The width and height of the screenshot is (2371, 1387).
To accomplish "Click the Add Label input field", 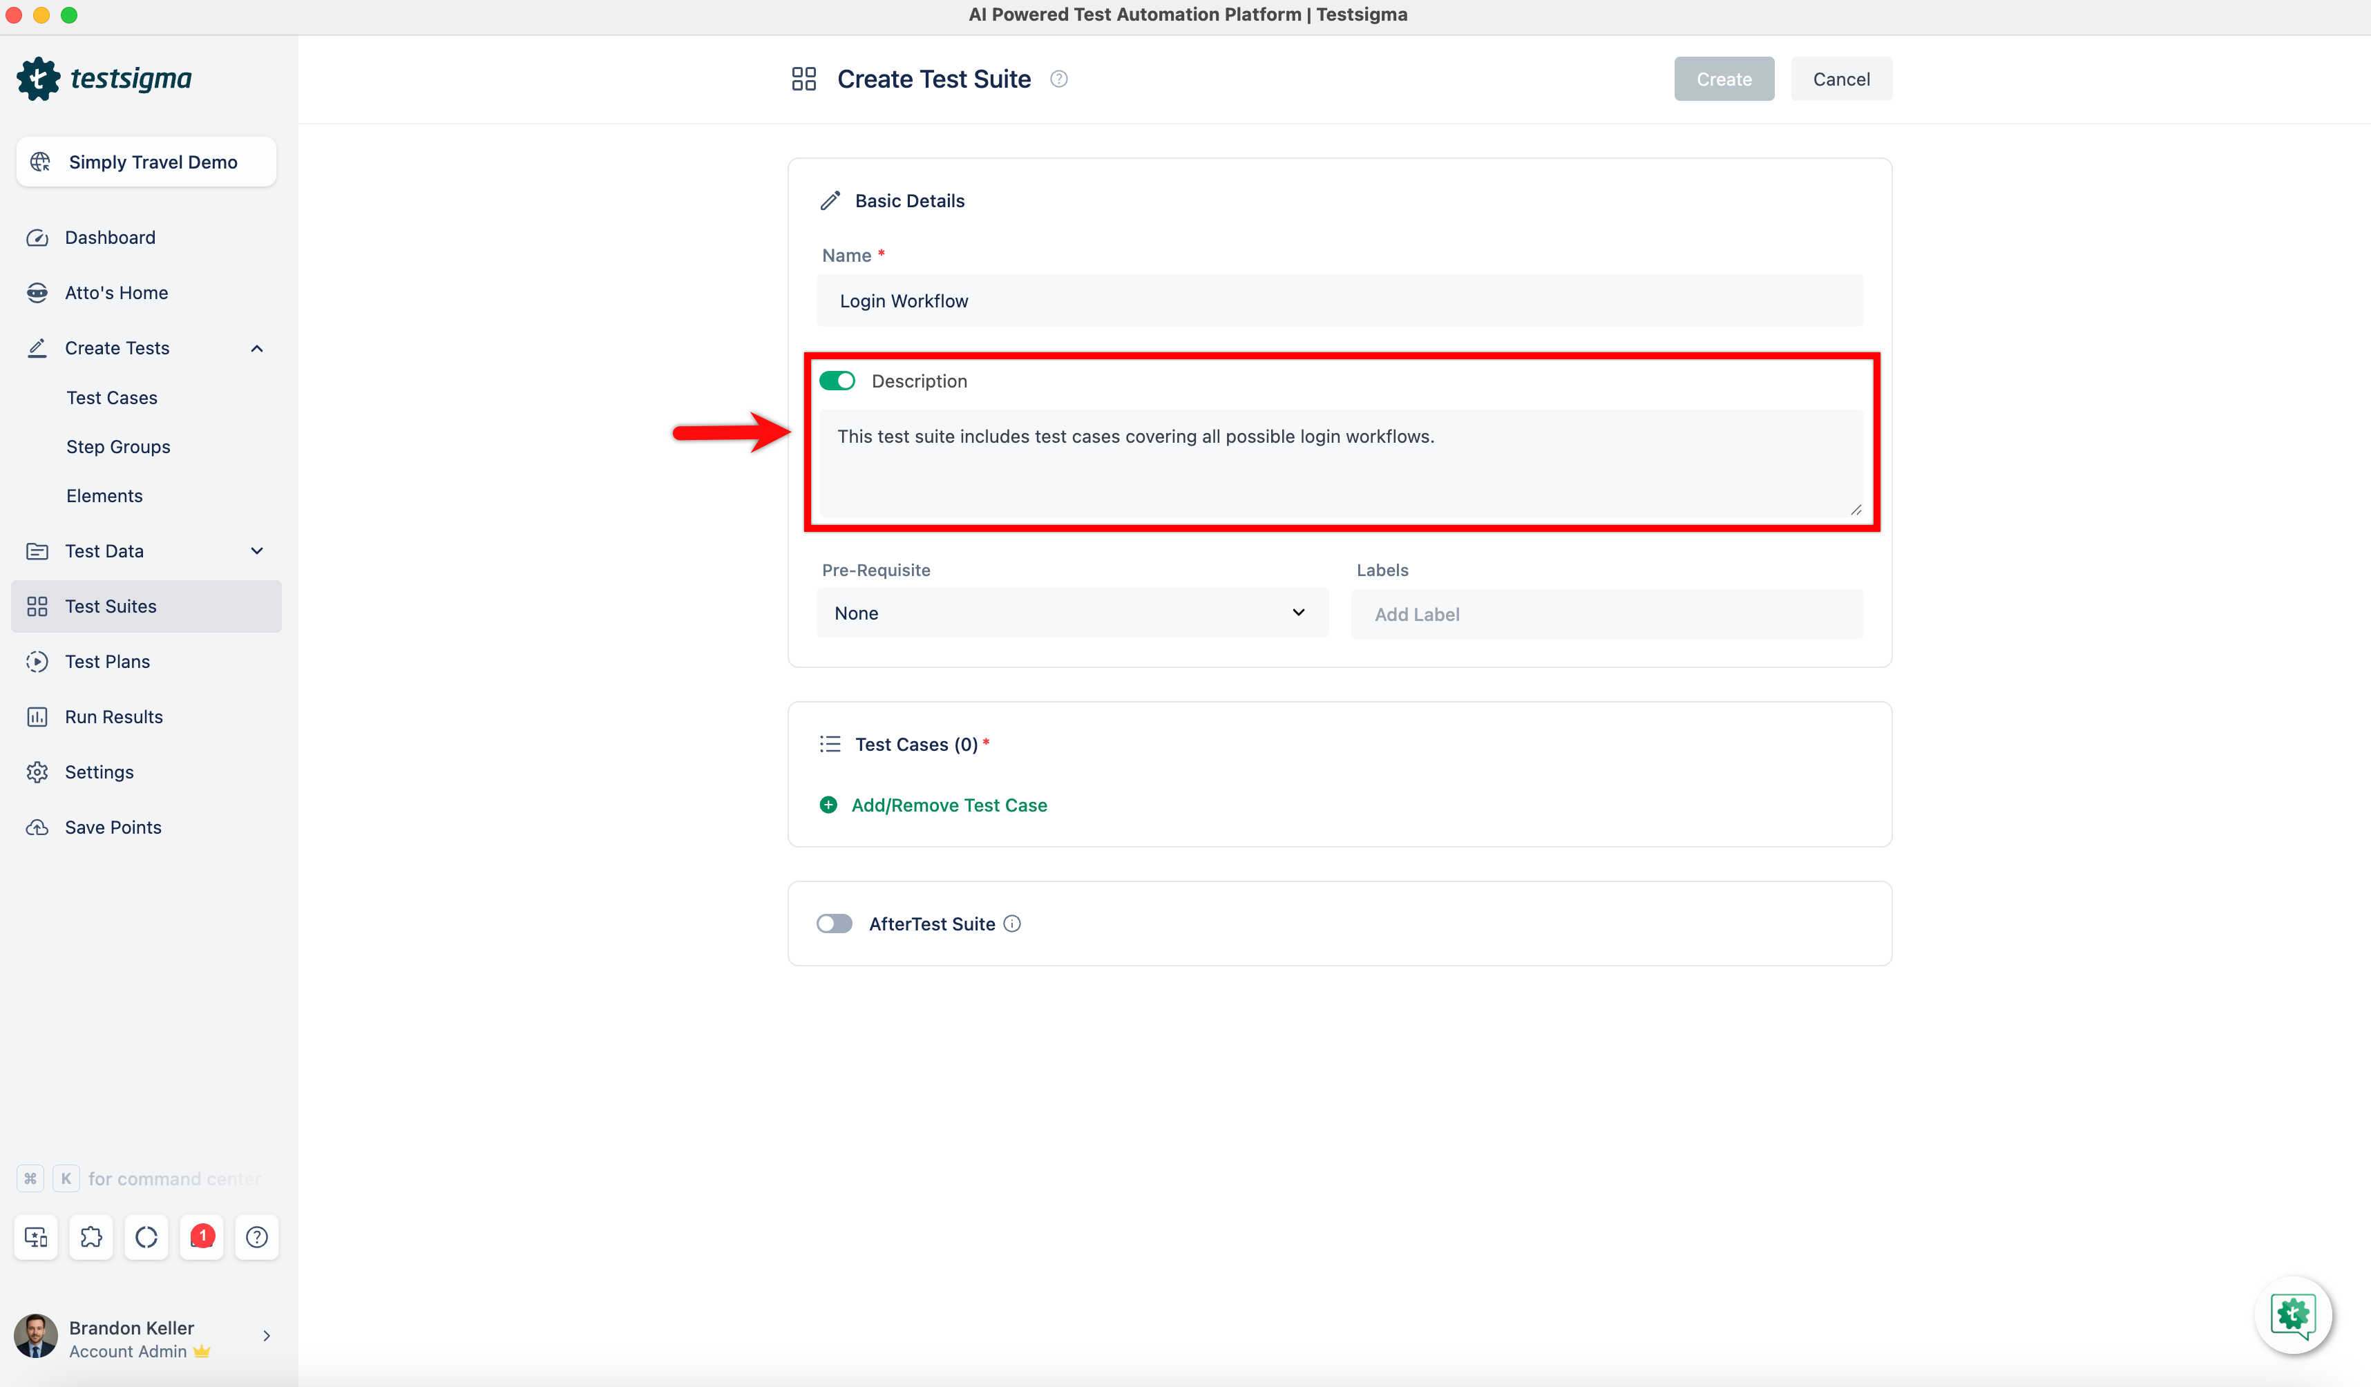I will (x=1606, y=615).
